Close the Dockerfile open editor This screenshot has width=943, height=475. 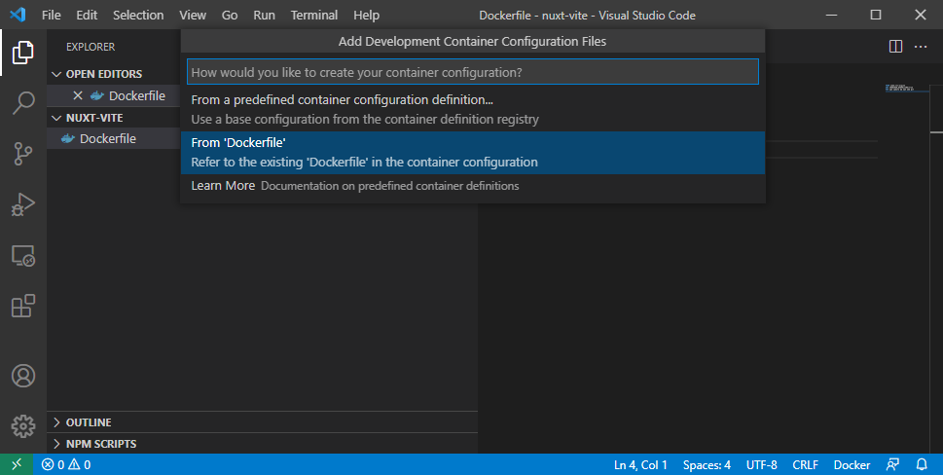pos(78,95)
